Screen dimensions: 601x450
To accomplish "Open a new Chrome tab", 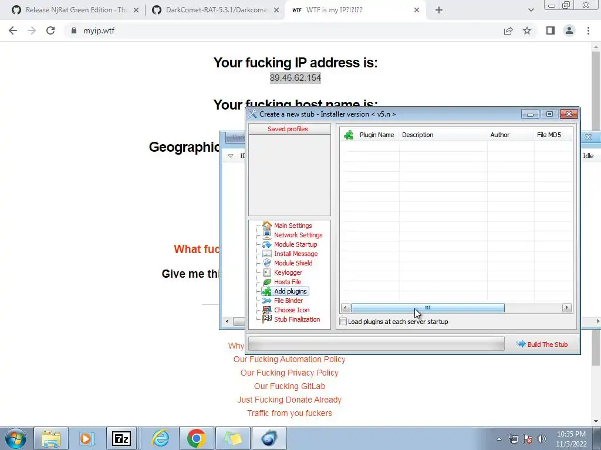I will [439, 10].
